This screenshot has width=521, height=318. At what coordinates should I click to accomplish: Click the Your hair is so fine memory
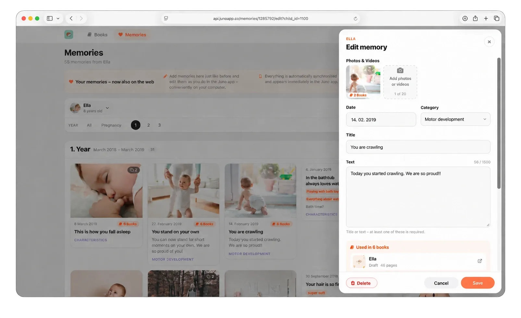point(322,284)
